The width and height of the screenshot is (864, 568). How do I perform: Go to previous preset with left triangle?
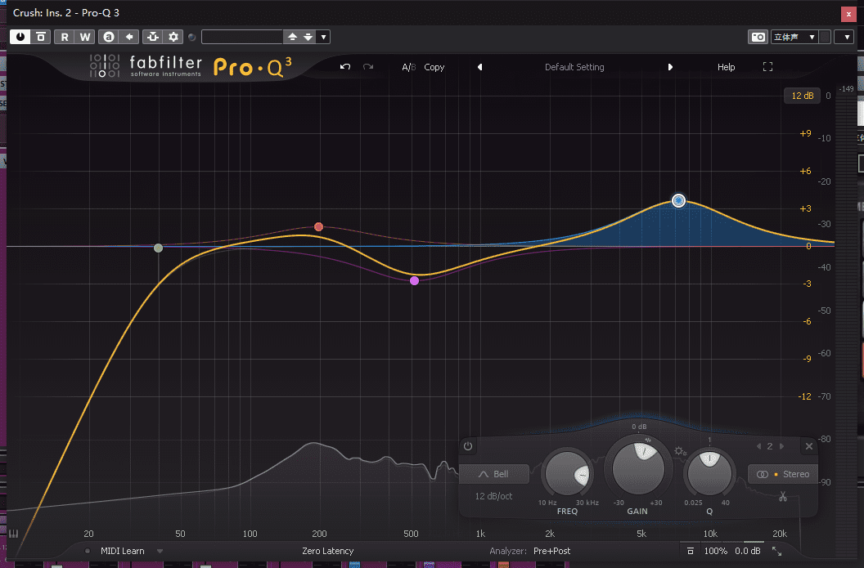coord(480,67)
